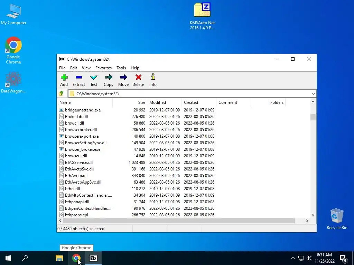The image size is (354, 265).
Task: Select bridgeunattend.exe file
Action: (83, 110)
